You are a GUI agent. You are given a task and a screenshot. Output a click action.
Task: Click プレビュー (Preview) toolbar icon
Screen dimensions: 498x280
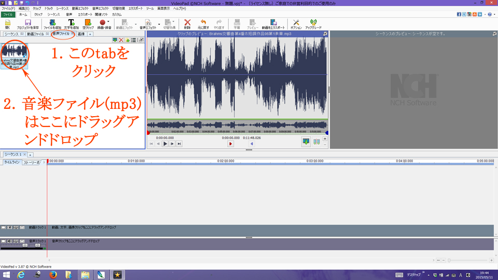pyautogui.click(x=253, y=22)
